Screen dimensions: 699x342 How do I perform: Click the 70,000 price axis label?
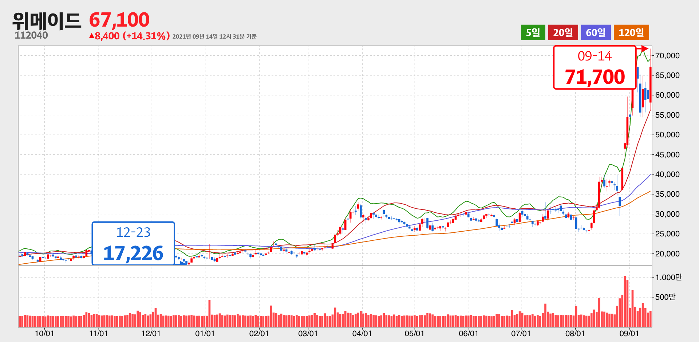pyautogui.click(x=667, y=55)
